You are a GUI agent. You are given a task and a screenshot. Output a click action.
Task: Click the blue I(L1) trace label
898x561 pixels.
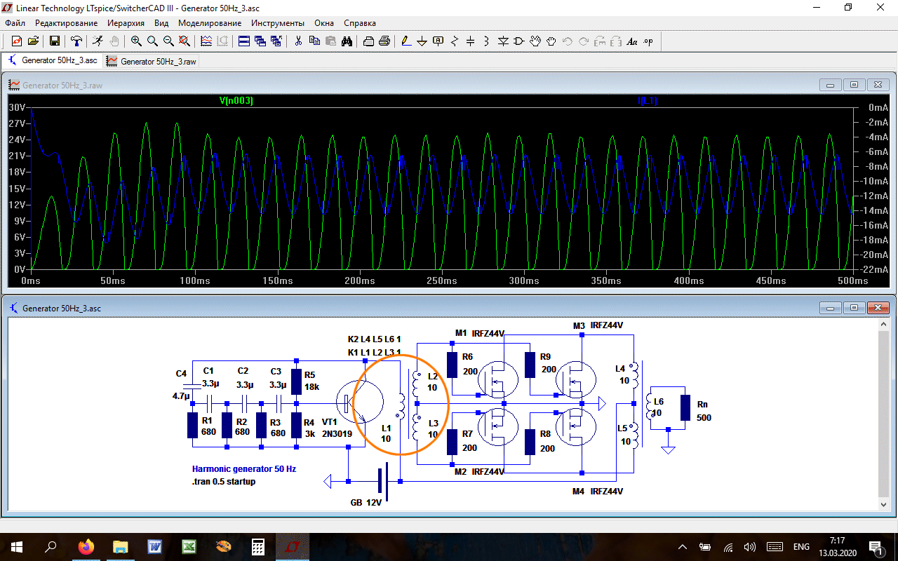coord(647,101)
